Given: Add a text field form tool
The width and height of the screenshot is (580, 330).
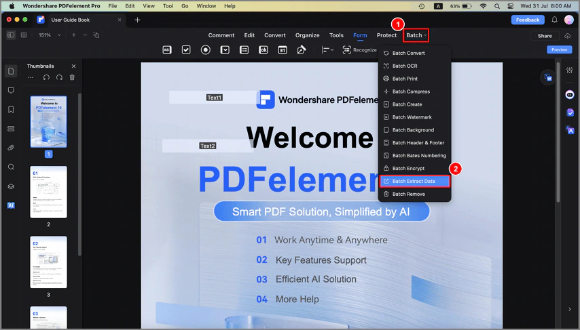Looking at the screenshot, I should 167,50.
